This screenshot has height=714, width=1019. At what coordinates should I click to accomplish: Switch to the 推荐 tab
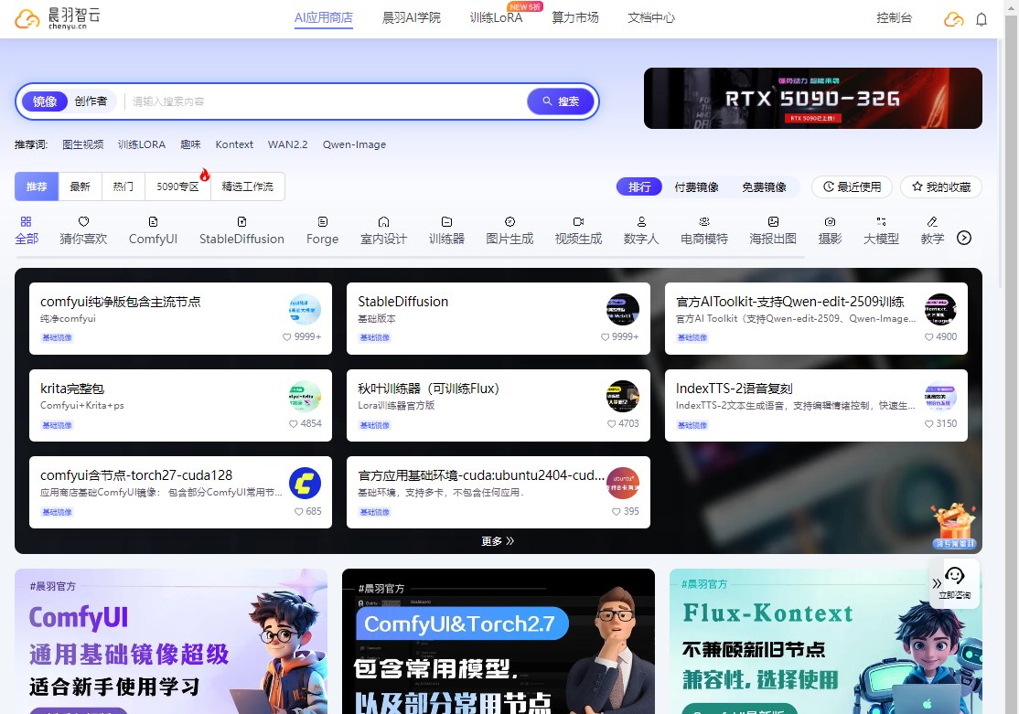pos(37,186)
